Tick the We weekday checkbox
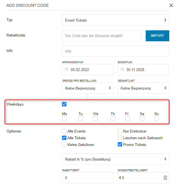 click(x=95, y=118)
